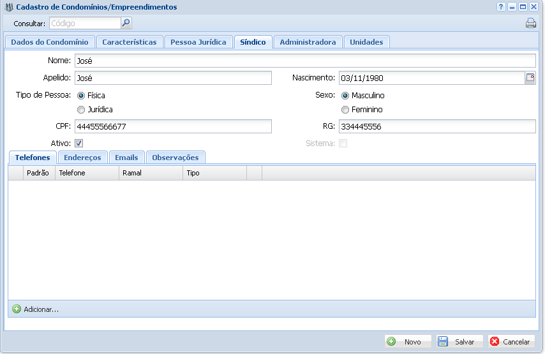Screen dimensions: 545x354
Task: Click the Novo button
Action: [x=407, y=342]
